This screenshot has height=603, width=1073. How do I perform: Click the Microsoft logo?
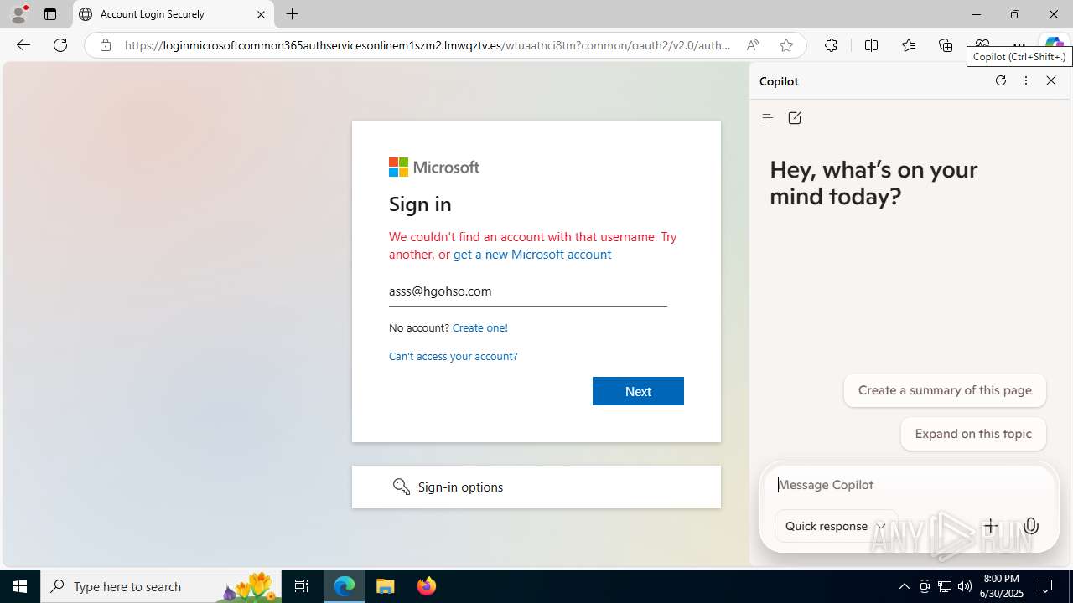pyautogui.click(x=434, y=167)
